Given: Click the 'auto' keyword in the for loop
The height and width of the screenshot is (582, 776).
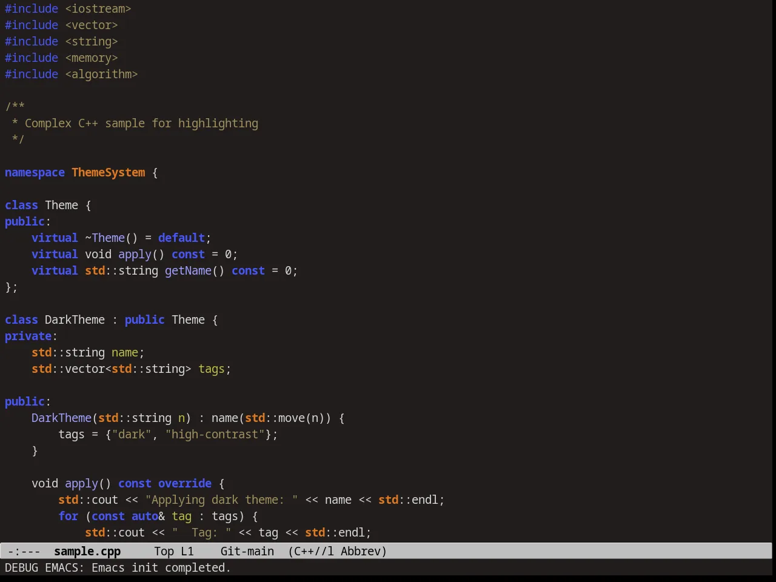Looking at the screenshot, I should [145, 516].
